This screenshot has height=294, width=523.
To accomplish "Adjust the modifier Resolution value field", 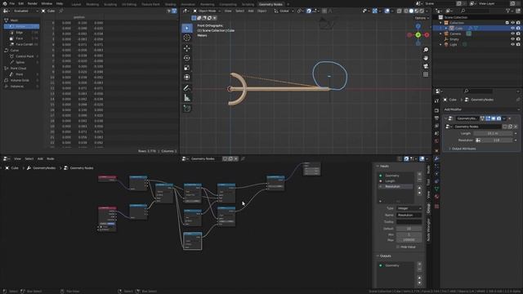I will point(496,140).
